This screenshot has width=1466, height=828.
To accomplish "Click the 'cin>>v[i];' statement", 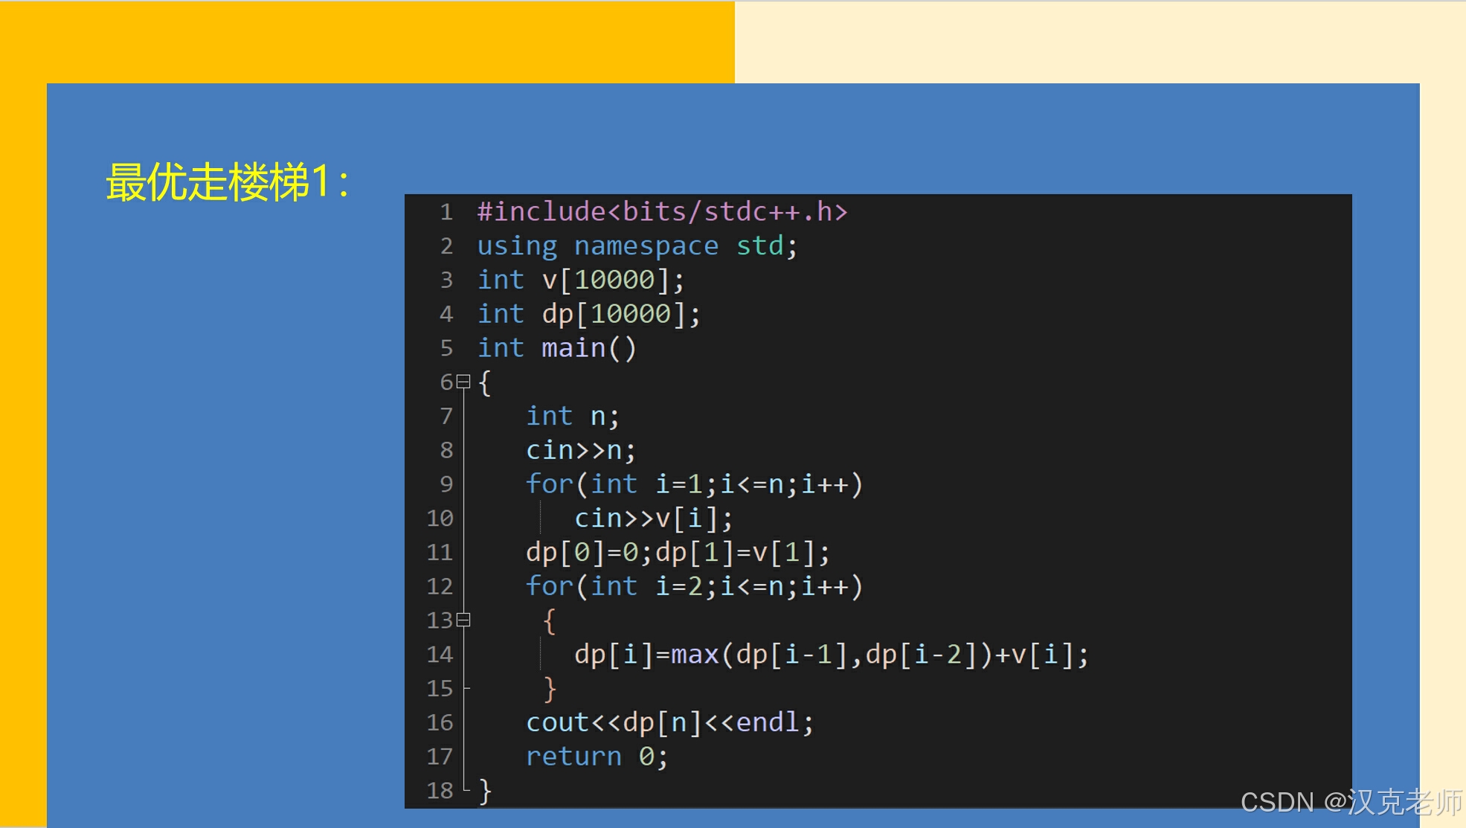I will click(x=653, y=518).
